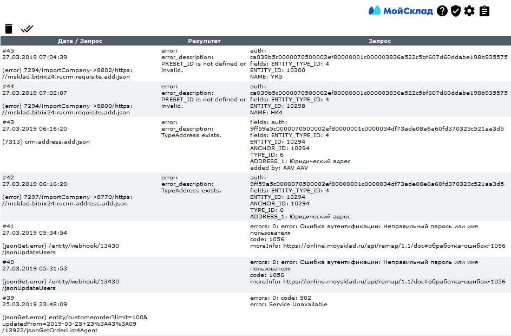Viewport: 511px width, 336px height.
Task: Open the moreInfo link in entry #41
Action: click(394, 246)
